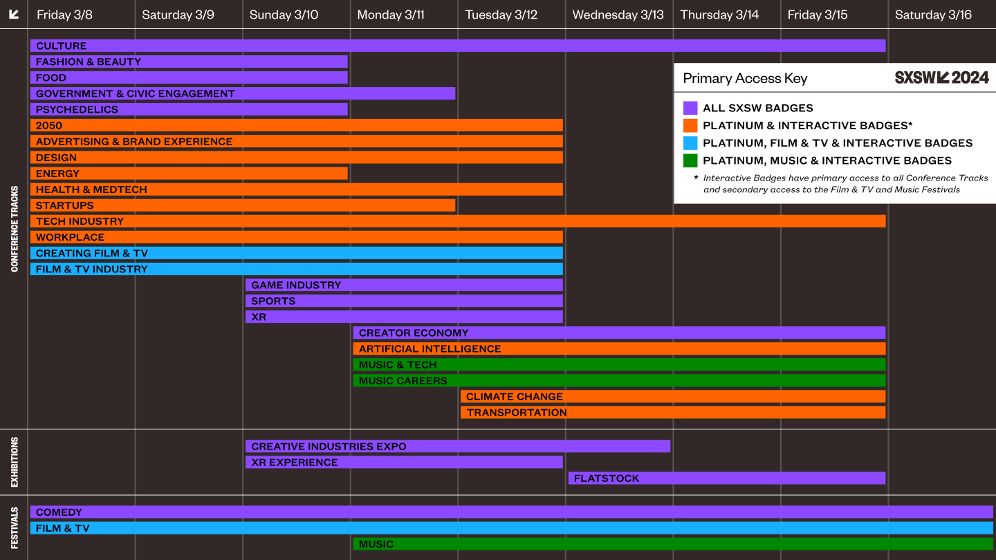Select the Health & MedTech track
The width and height of the screenshot is (996, 560).
pos(297,189)
